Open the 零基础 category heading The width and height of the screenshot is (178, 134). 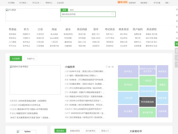click(x=13, y=29)
